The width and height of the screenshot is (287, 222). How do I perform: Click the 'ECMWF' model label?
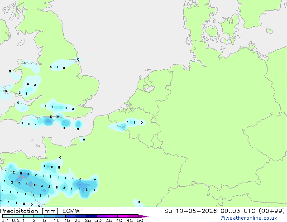(73, 211)
